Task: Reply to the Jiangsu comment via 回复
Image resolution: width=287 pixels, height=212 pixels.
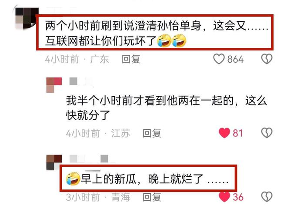Action: click(x=152, y=133)
